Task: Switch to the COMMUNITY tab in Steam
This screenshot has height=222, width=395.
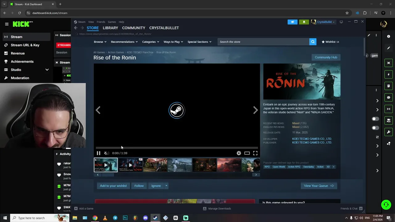Action: [x=134, y=28]
